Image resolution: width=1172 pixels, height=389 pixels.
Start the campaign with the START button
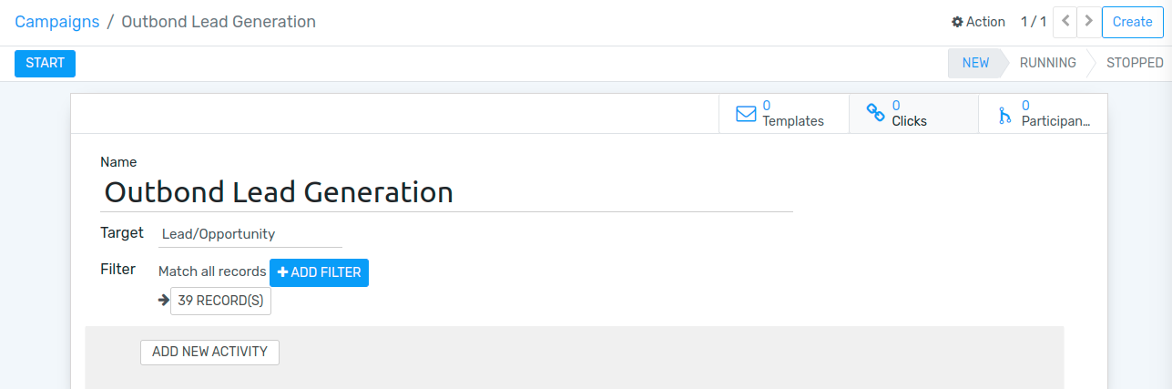[45, 64]
